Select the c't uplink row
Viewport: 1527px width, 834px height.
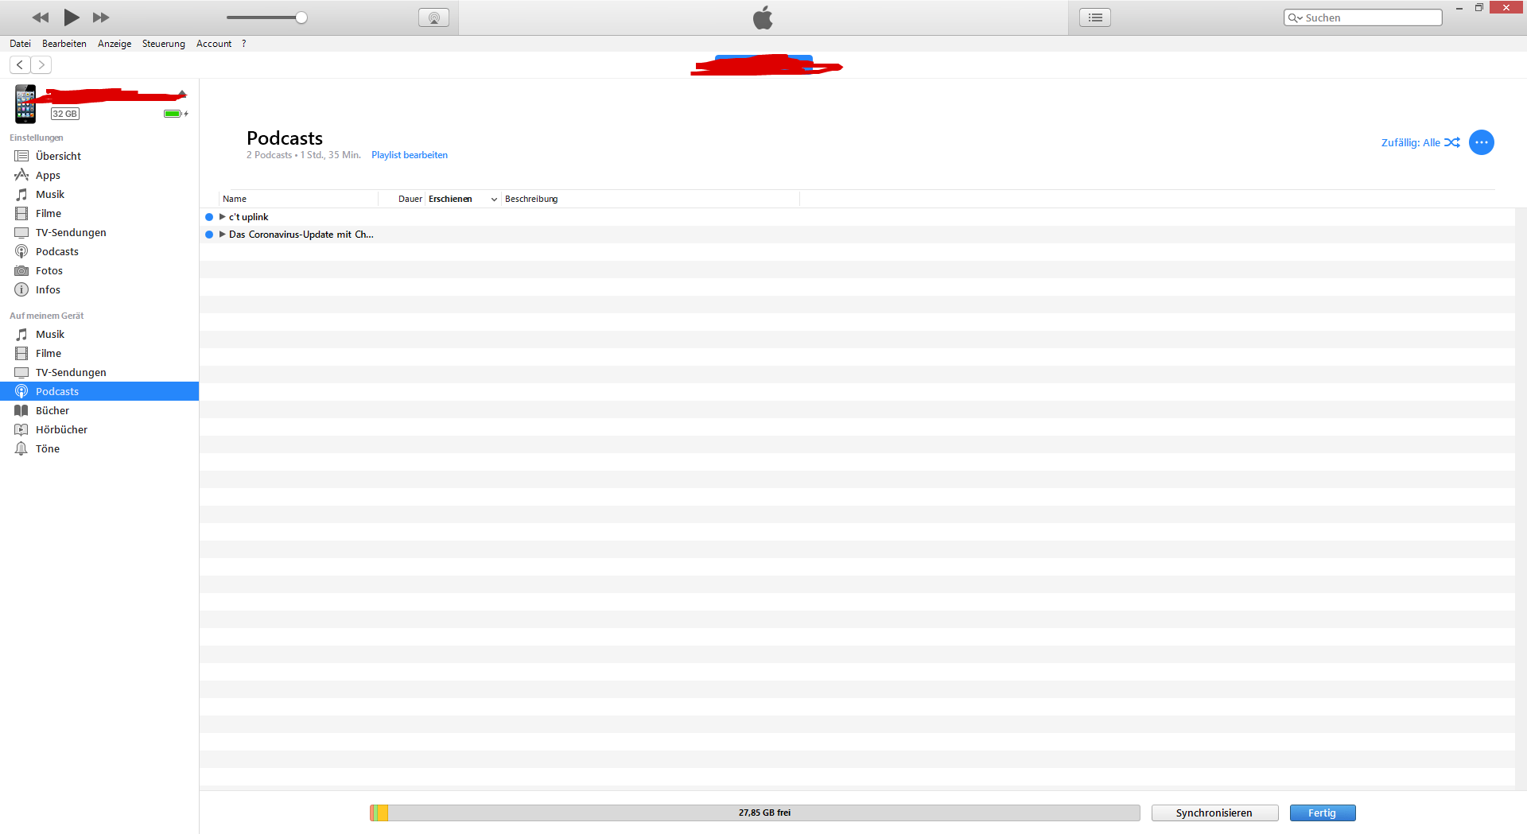[857, 217]
